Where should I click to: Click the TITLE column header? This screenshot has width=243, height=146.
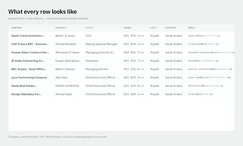point(89,28)
